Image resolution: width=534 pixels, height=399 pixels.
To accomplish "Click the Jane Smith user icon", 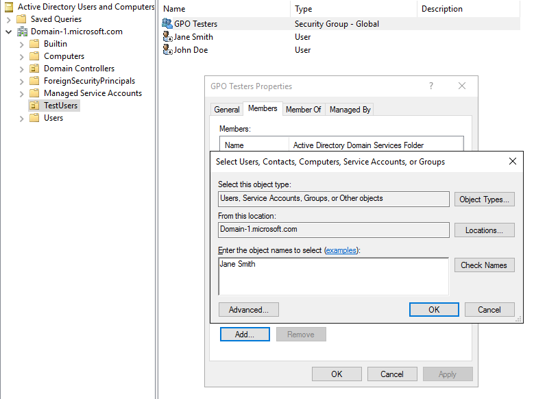I will pyautogui.click(x=167, y=36).
